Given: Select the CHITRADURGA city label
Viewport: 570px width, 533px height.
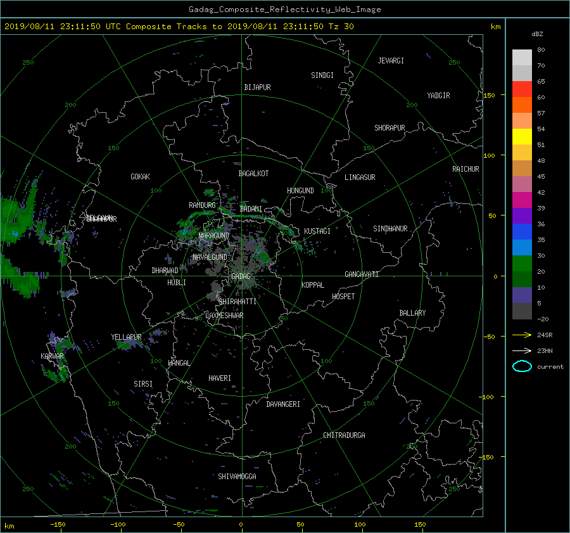Looking at the screenshot, I should coord(344,435).
